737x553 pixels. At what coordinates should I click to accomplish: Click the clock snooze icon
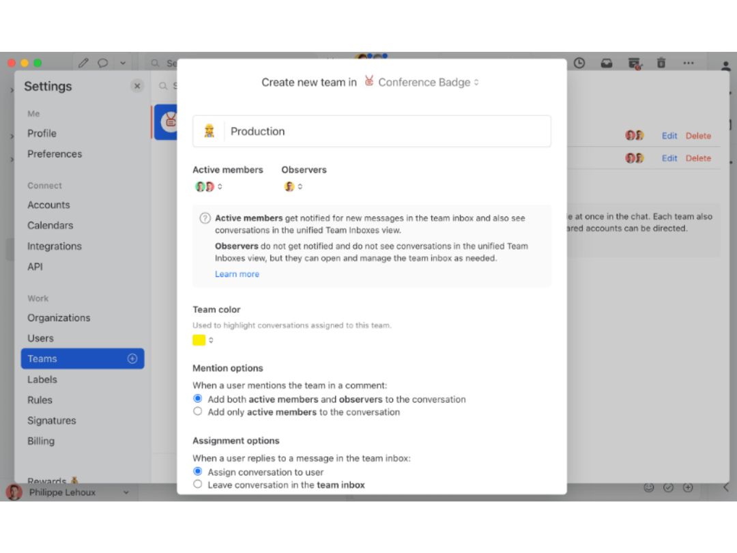click(579, 63)
